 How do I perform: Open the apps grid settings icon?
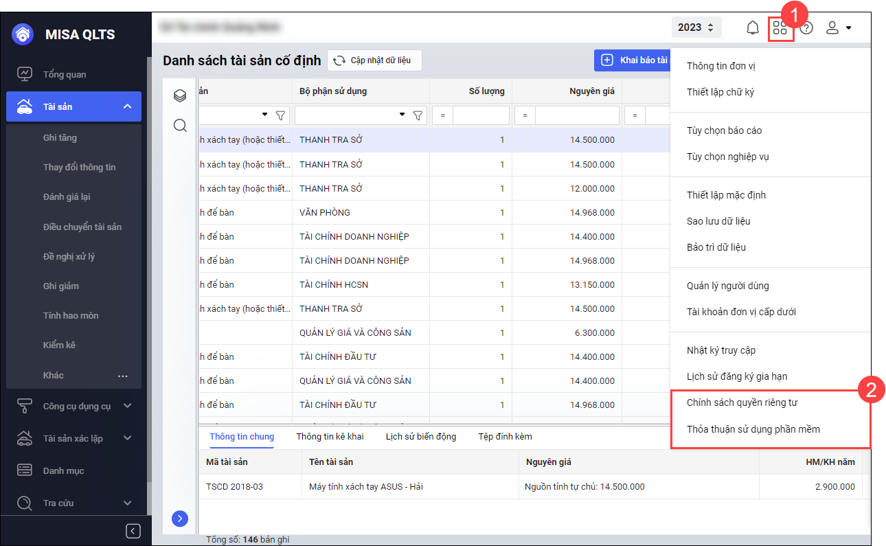coord(780,28)
